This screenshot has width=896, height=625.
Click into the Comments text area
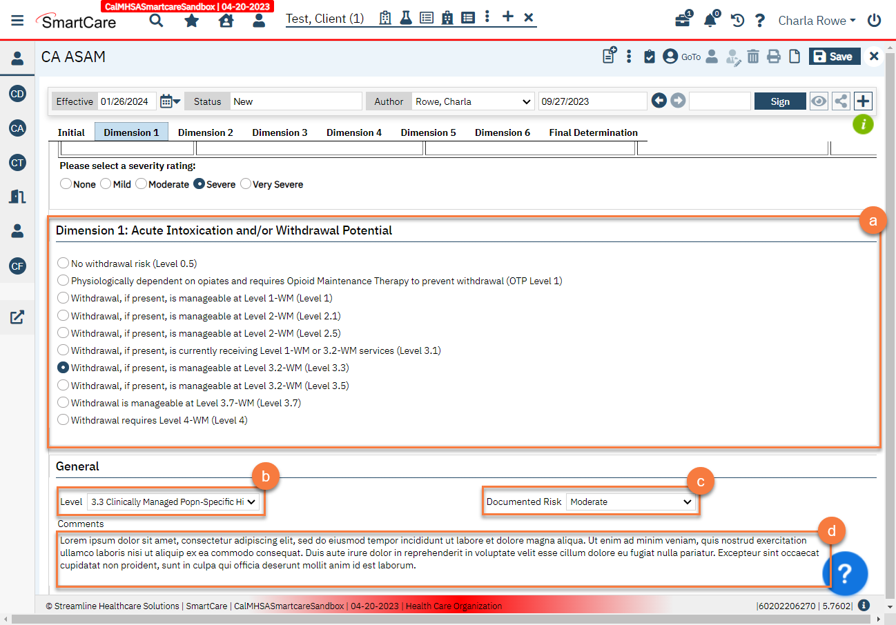tap(442, 557)
